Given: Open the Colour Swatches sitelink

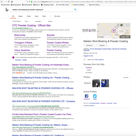Looking at the screenshot, I should [22, 50].
